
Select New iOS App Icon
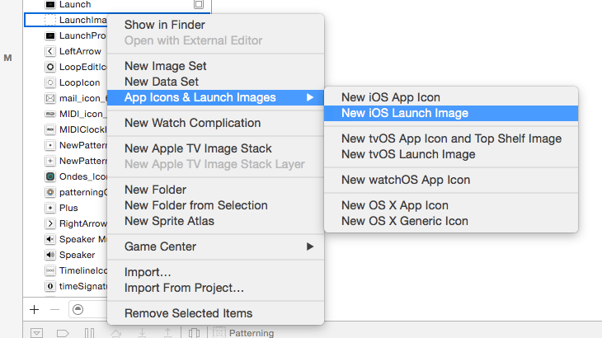[x=390, y=97]
